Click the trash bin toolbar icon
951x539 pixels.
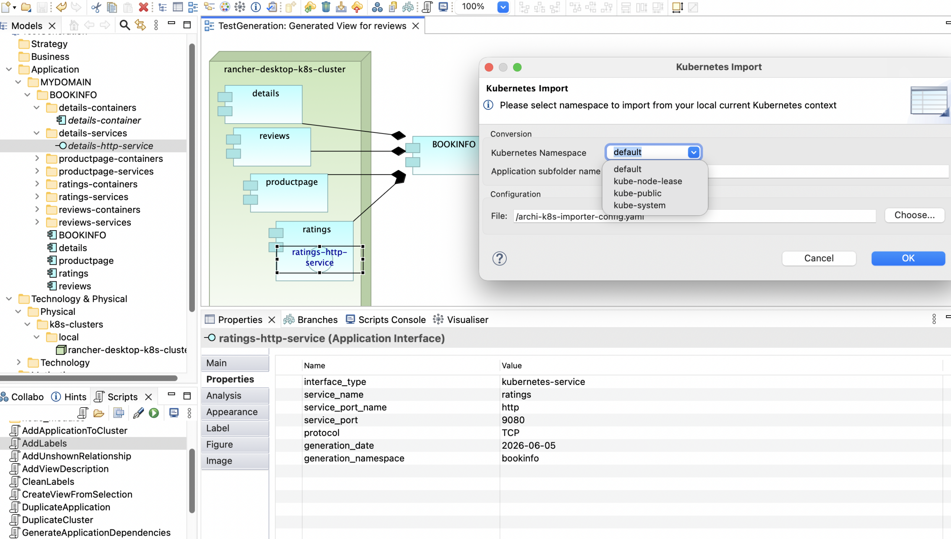[326, 7]
